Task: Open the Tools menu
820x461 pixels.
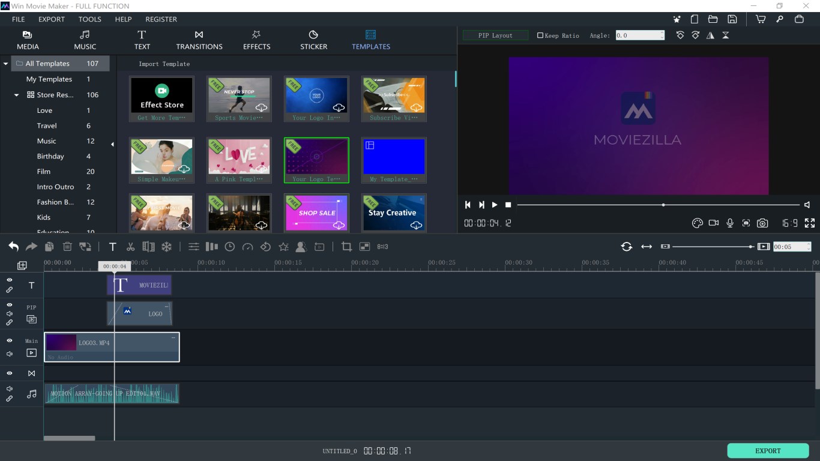Action: coord(89,19)
